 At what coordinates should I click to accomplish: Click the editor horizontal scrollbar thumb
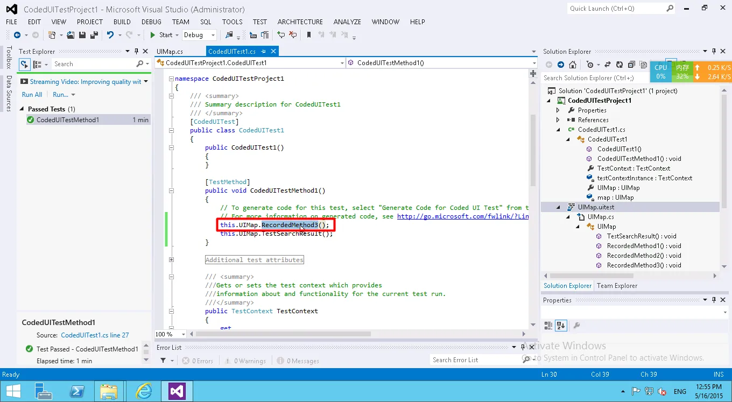click(x=283, y=334)
